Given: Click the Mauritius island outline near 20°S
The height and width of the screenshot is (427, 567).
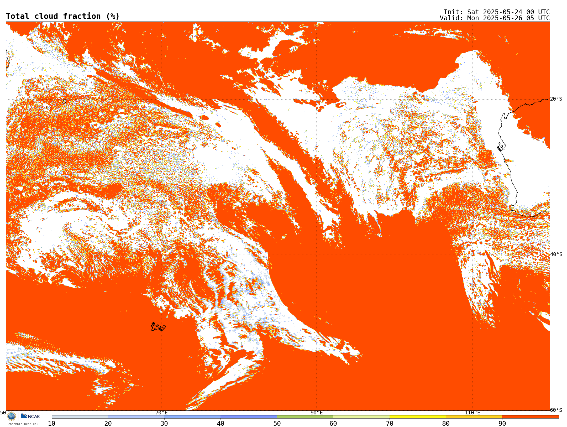Looking at the screenshot, I should [x=65, y=101].
